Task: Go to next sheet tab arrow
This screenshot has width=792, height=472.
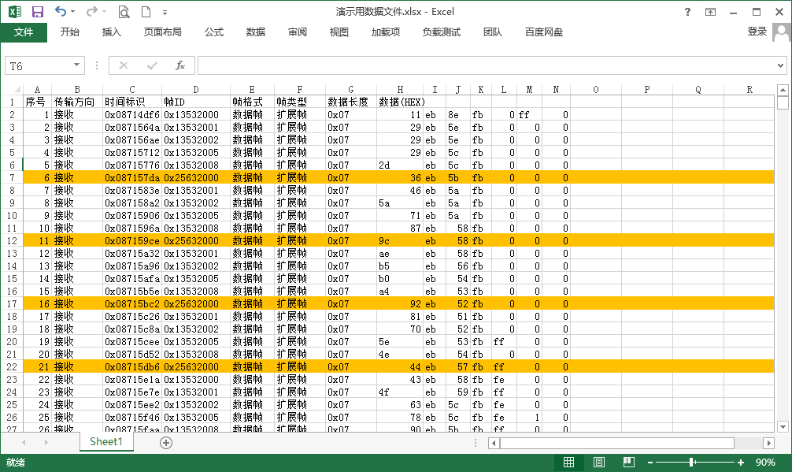Action: coord(46,443)
